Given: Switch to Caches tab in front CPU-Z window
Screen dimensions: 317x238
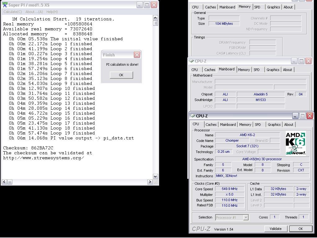Looking at the screenshot, I should pos(211,125).
